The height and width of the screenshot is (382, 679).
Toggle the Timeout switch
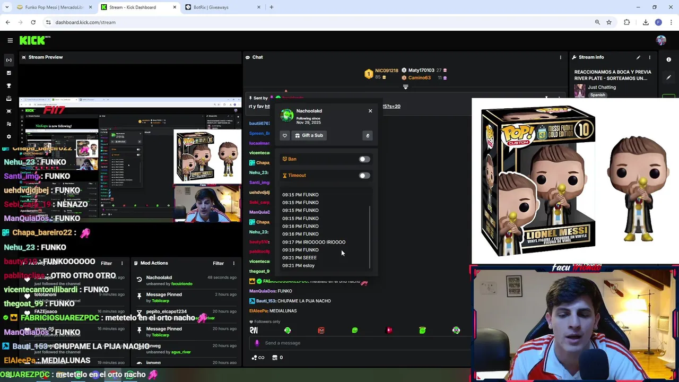point(364,176)
